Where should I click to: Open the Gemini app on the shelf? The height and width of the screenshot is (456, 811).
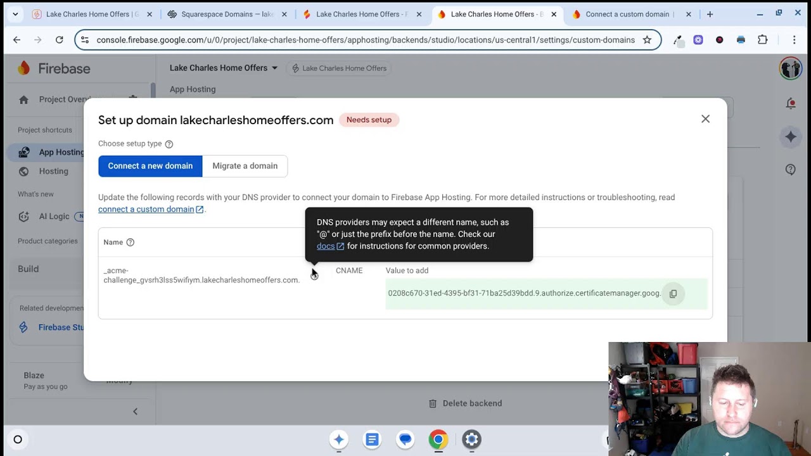click(339, 440)
